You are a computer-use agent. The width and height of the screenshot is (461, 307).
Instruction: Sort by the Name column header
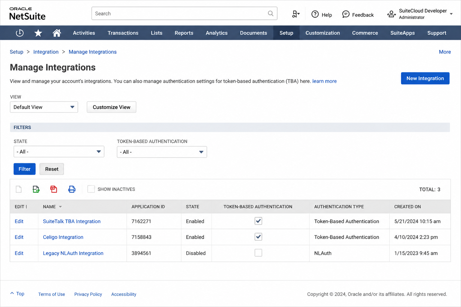[49, 207]
